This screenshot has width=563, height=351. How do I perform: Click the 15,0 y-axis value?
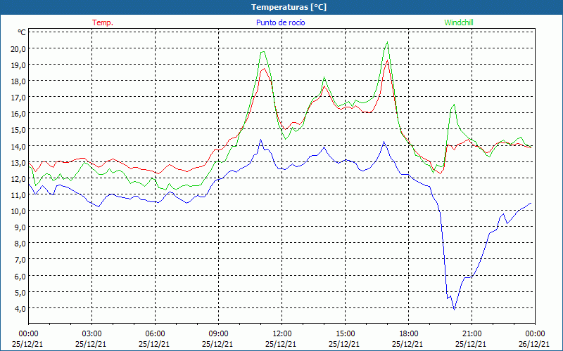18,130
